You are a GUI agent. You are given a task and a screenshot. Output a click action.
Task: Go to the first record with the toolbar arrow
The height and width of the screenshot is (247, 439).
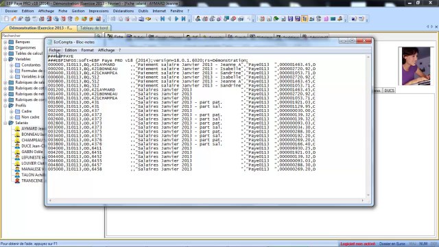tap(163, 19)
